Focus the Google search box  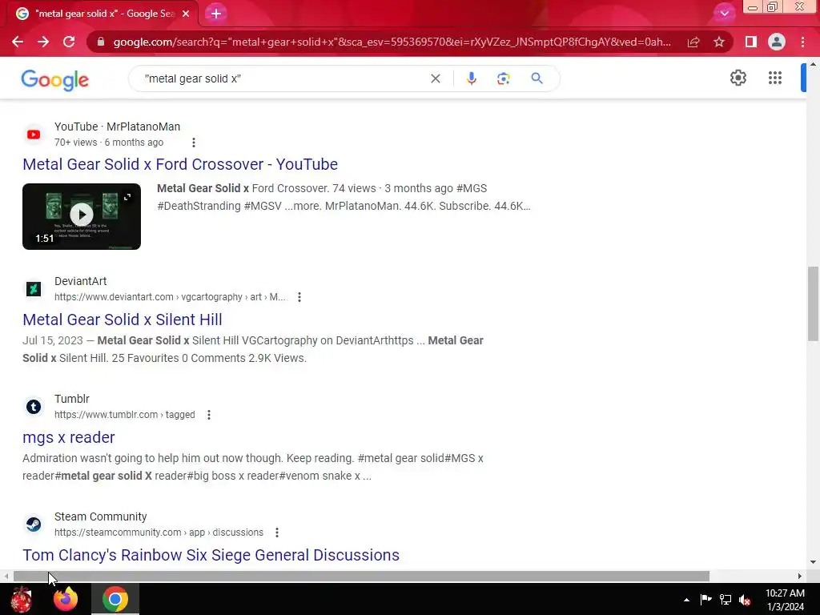tap(283, 78)
